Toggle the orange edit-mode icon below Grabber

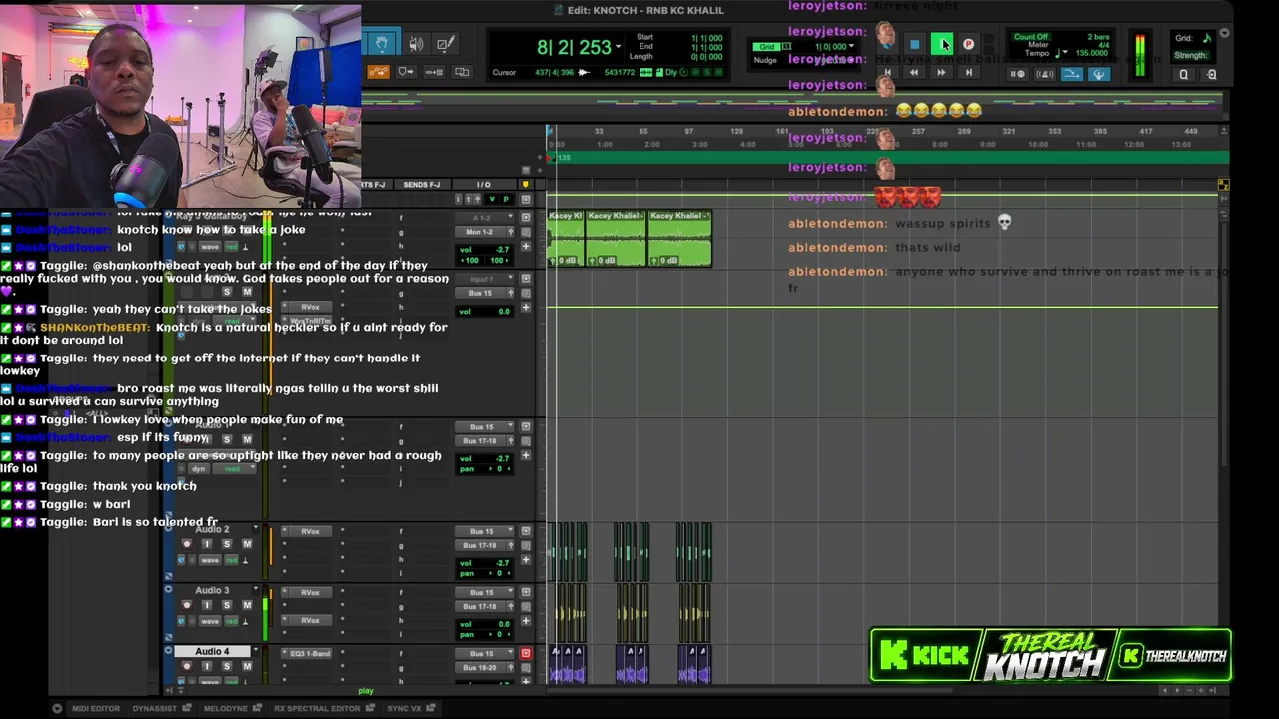[378, 72]
